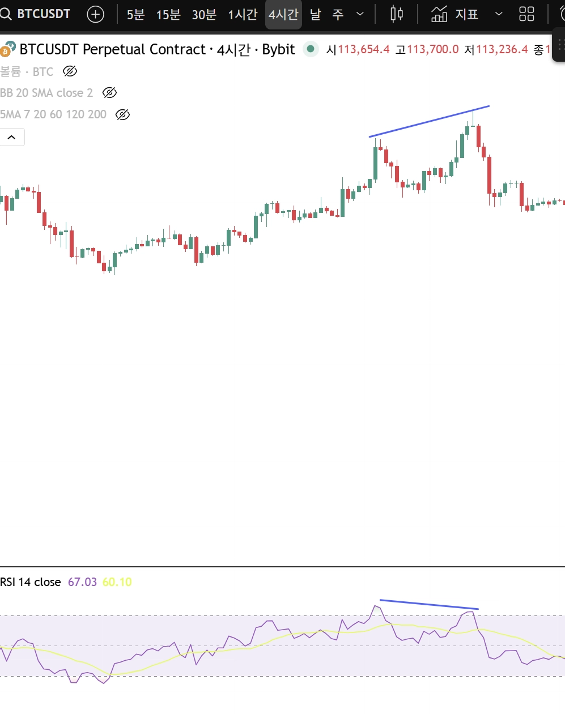Viewport: 565px width, 714px height.
Task: Switch to the 1시간 timeframe
Action: coord(243,14)
